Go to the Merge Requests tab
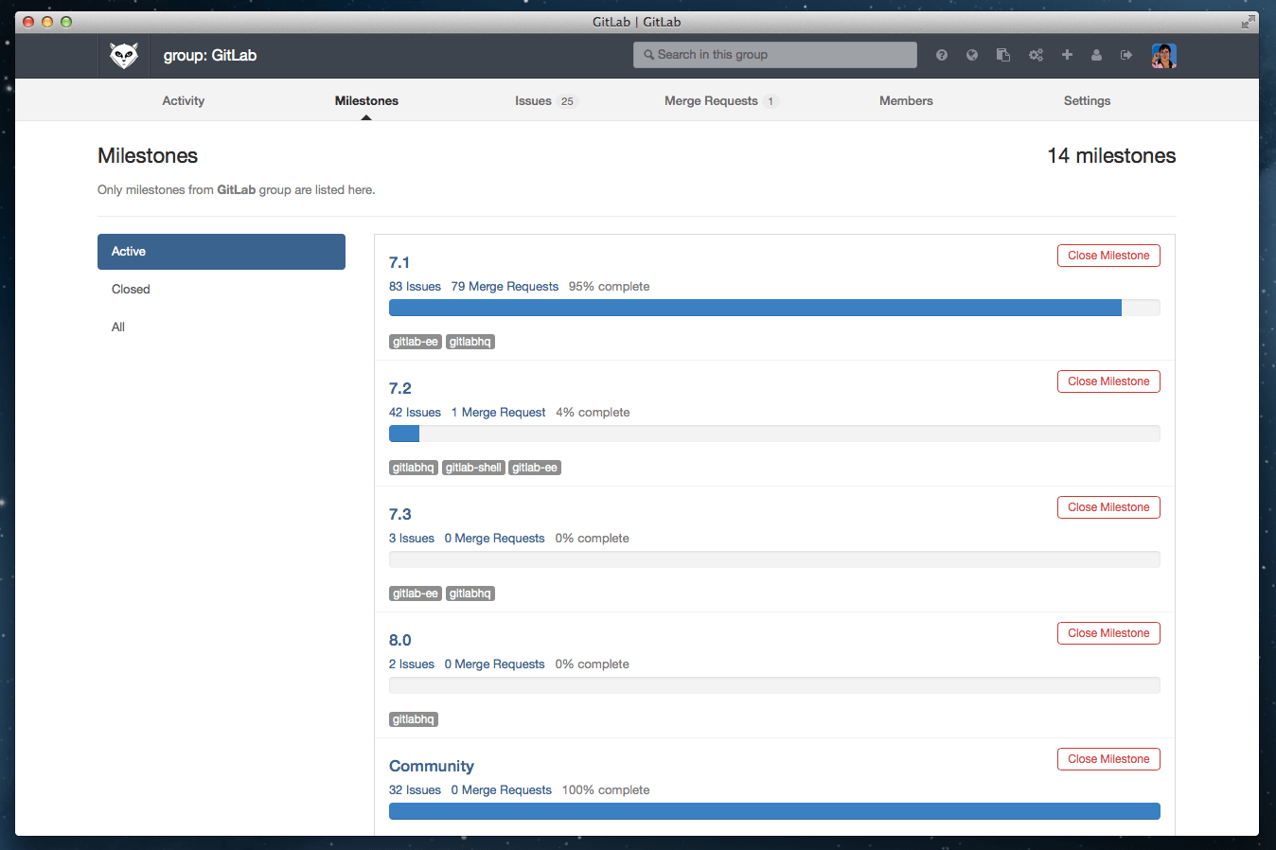This screenshot has height=850, width=1276. (711, 101)
